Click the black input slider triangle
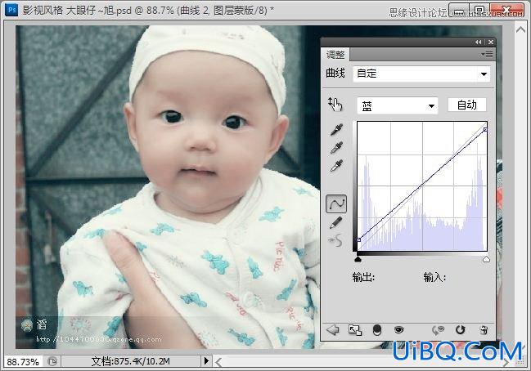The image size is (531, 371). (358, 259)
